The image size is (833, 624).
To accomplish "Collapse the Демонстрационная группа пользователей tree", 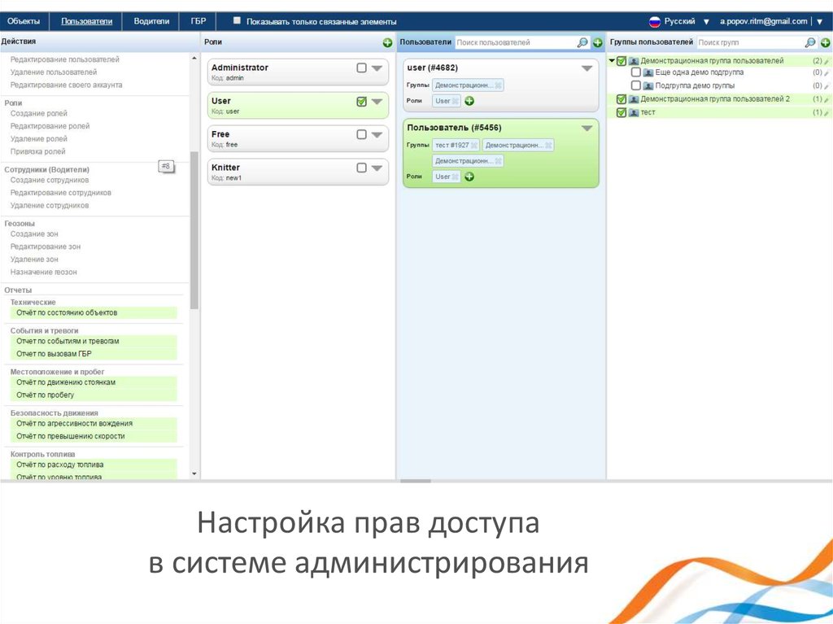I will 612,60.
